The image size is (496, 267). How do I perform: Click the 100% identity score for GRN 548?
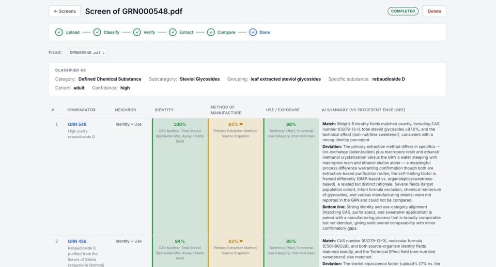[x=180, y=124]
